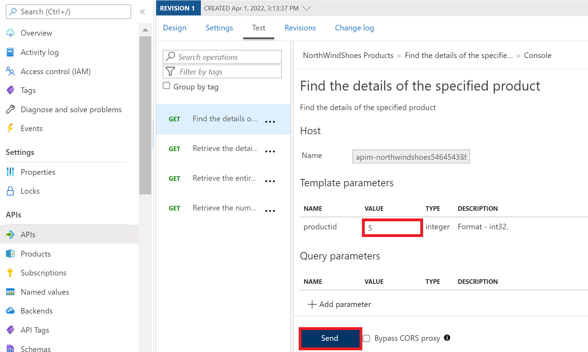Open more options for 'Retrieve the entir...' operation

270,181
